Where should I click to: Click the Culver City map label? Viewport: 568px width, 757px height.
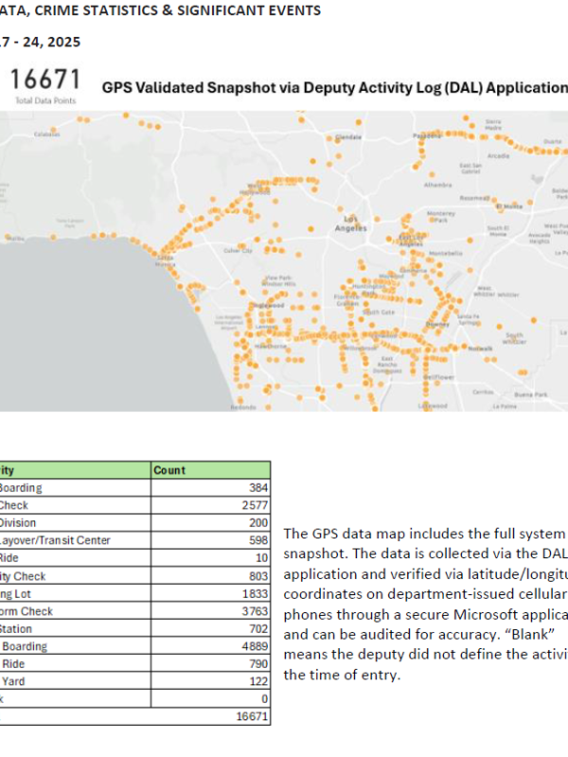point(239,251)
